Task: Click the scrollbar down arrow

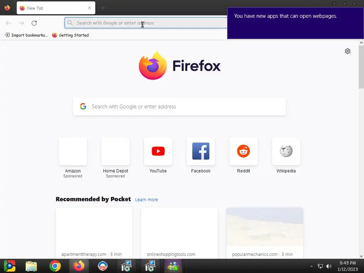Action: coord(361,256)
